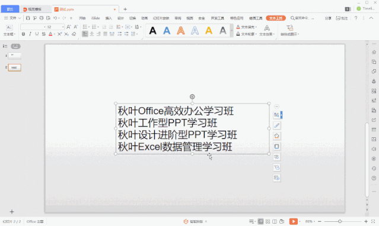Open the text effects menu
379x226 pixels.
[267, 31]
